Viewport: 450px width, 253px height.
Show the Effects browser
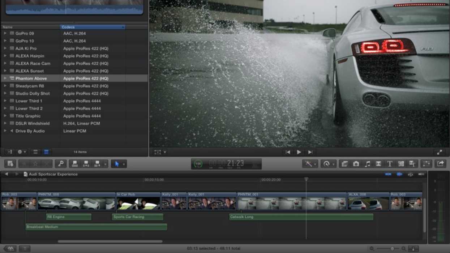pos(344,164)
